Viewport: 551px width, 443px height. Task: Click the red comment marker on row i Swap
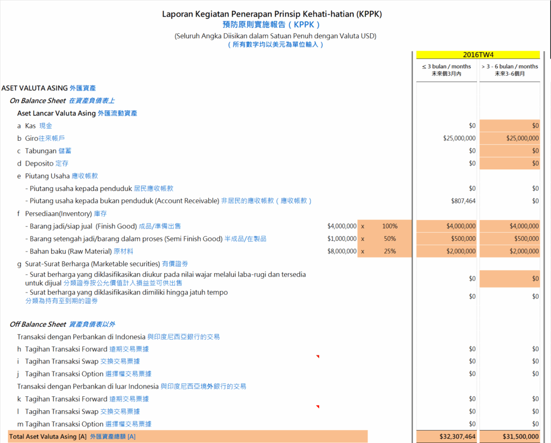(x=317, y=357)
